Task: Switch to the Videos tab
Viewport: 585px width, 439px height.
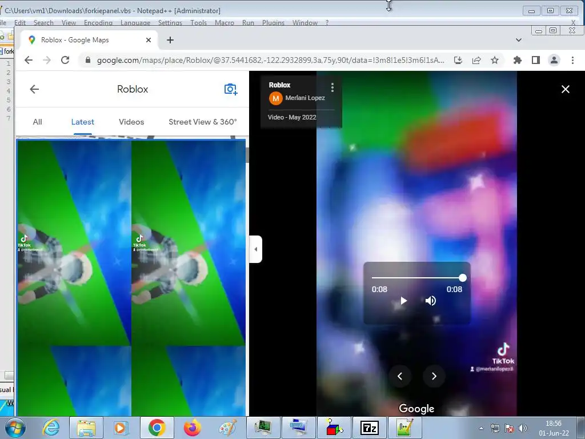Action: point(131,122)
